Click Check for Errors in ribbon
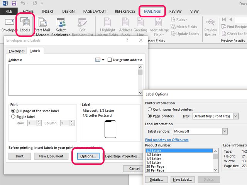Viewport: 247px width, 185px height. click(x=234, y=34)
